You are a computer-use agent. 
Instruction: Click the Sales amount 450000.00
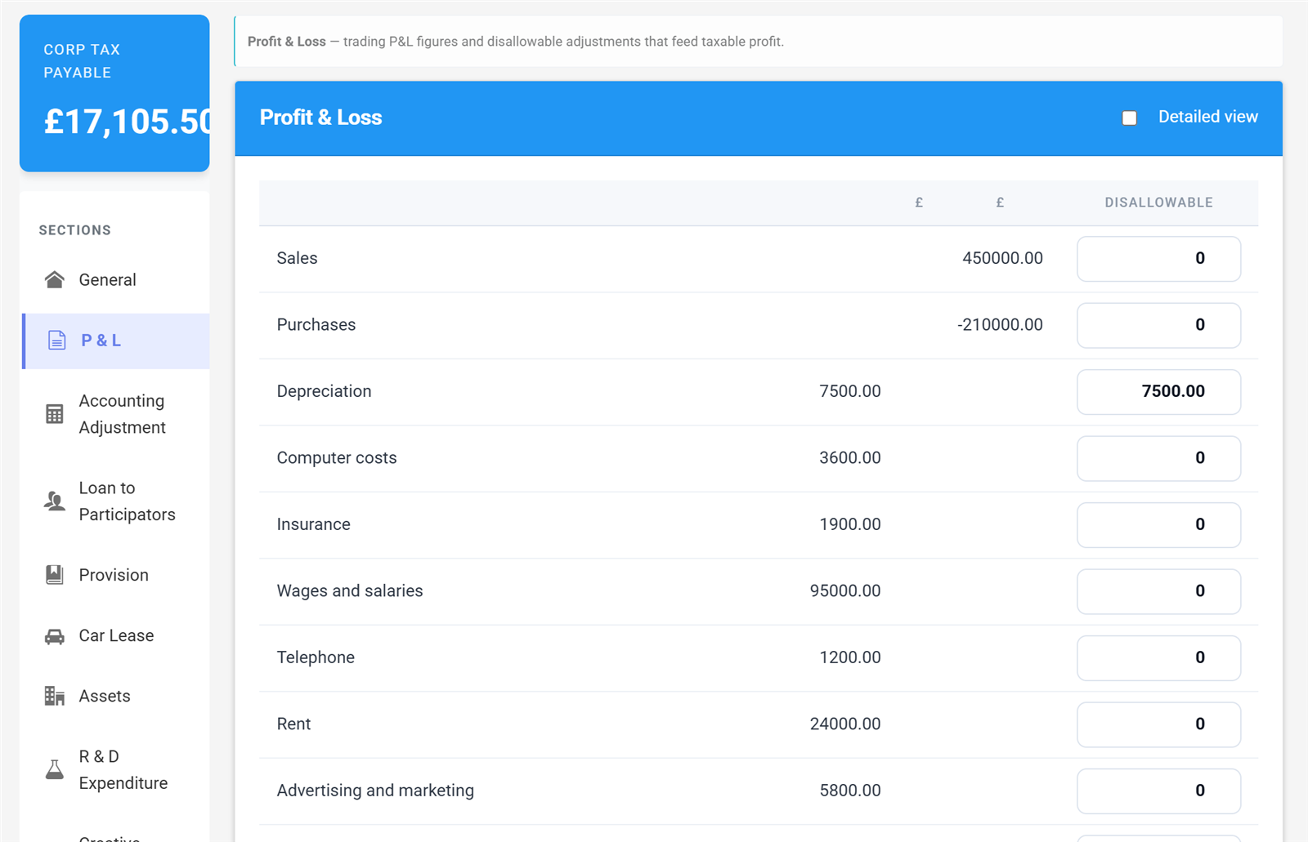(1002, 258)
